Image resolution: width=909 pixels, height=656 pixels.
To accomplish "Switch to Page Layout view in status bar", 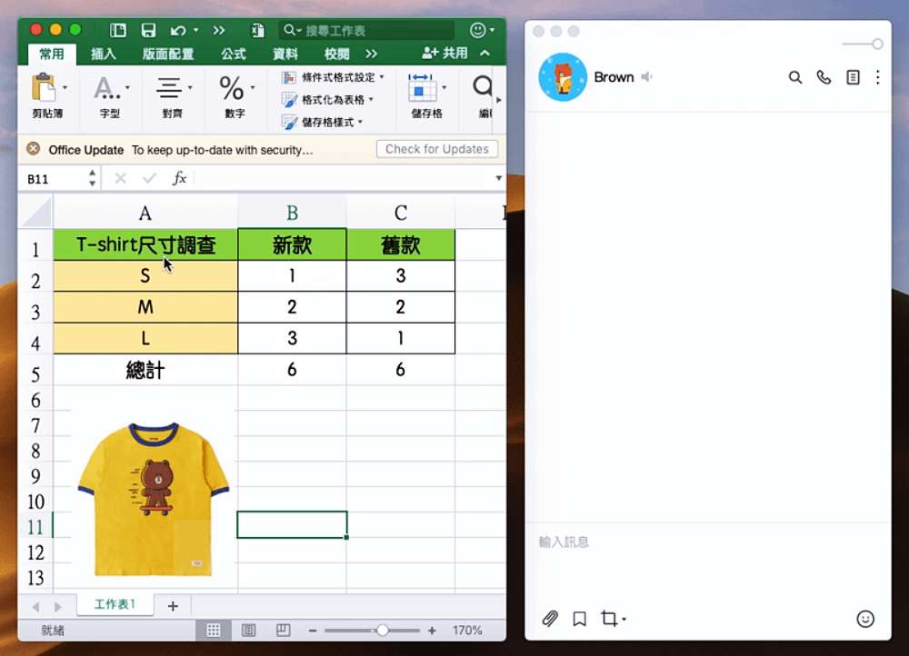I will point(248,630).
